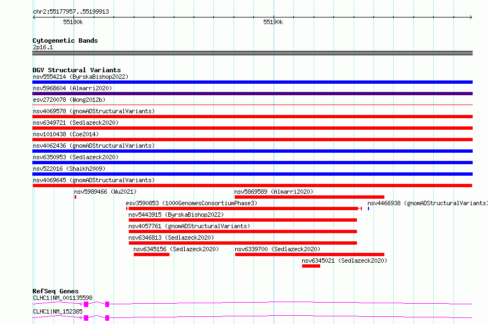Click the gray 2p16.1 cytogenetic band bar
Viewport: 488px width, 324px height.
252,53
